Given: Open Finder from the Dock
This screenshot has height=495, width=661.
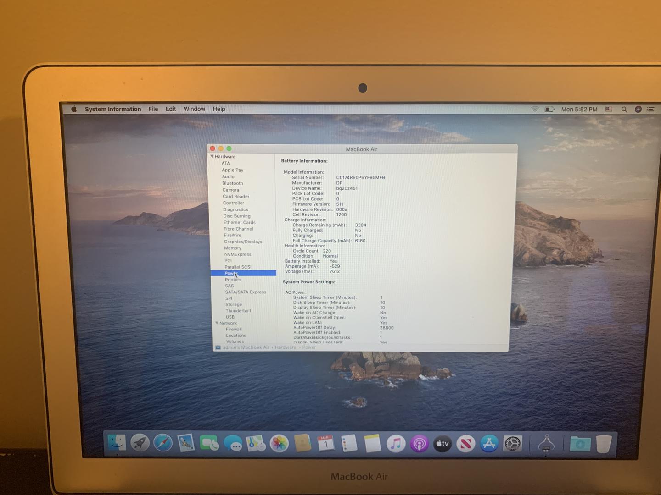Looking at the screenshot, I should click(x=117, y=443).
